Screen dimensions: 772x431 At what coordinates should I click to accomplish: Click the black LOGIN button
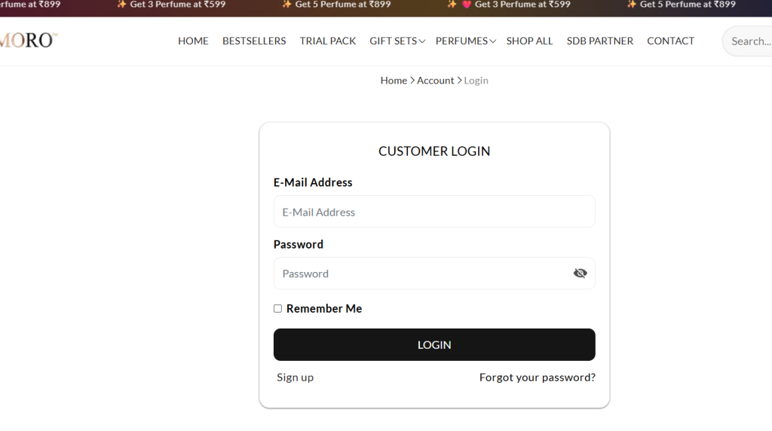(x=434, y=344)
